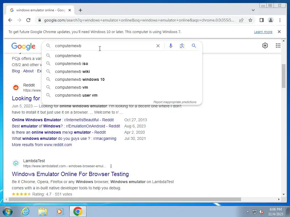
Task: Click the LambdaTest site icon
Action: point(16,163)
